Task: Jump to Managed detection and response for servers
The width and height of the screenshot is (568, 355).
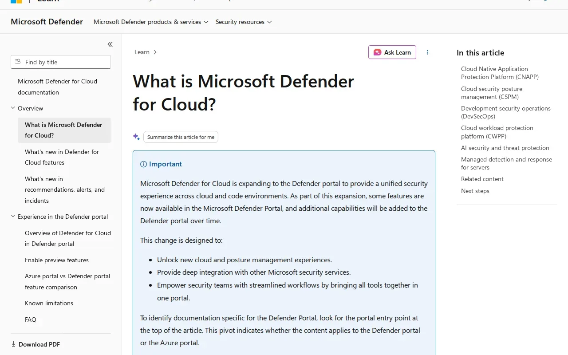Action: (506, 163)
